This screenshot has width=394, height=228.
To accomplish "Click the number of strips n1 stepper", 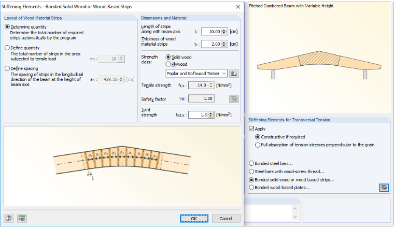I will [x=121, y=59].
